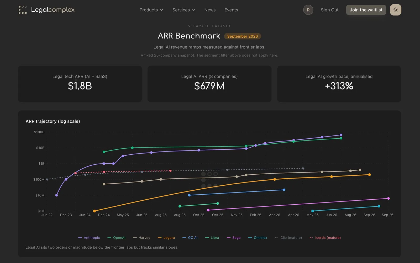
Task: Click Anthropic's last data point near $100B
Action: click(341, 135)
